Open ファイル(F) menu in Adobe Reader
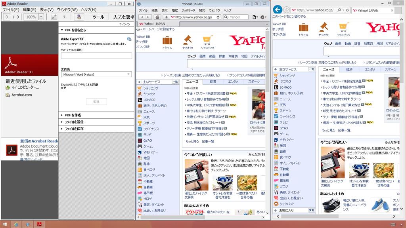This screenshot has width=406, height=228. [11, 9]
